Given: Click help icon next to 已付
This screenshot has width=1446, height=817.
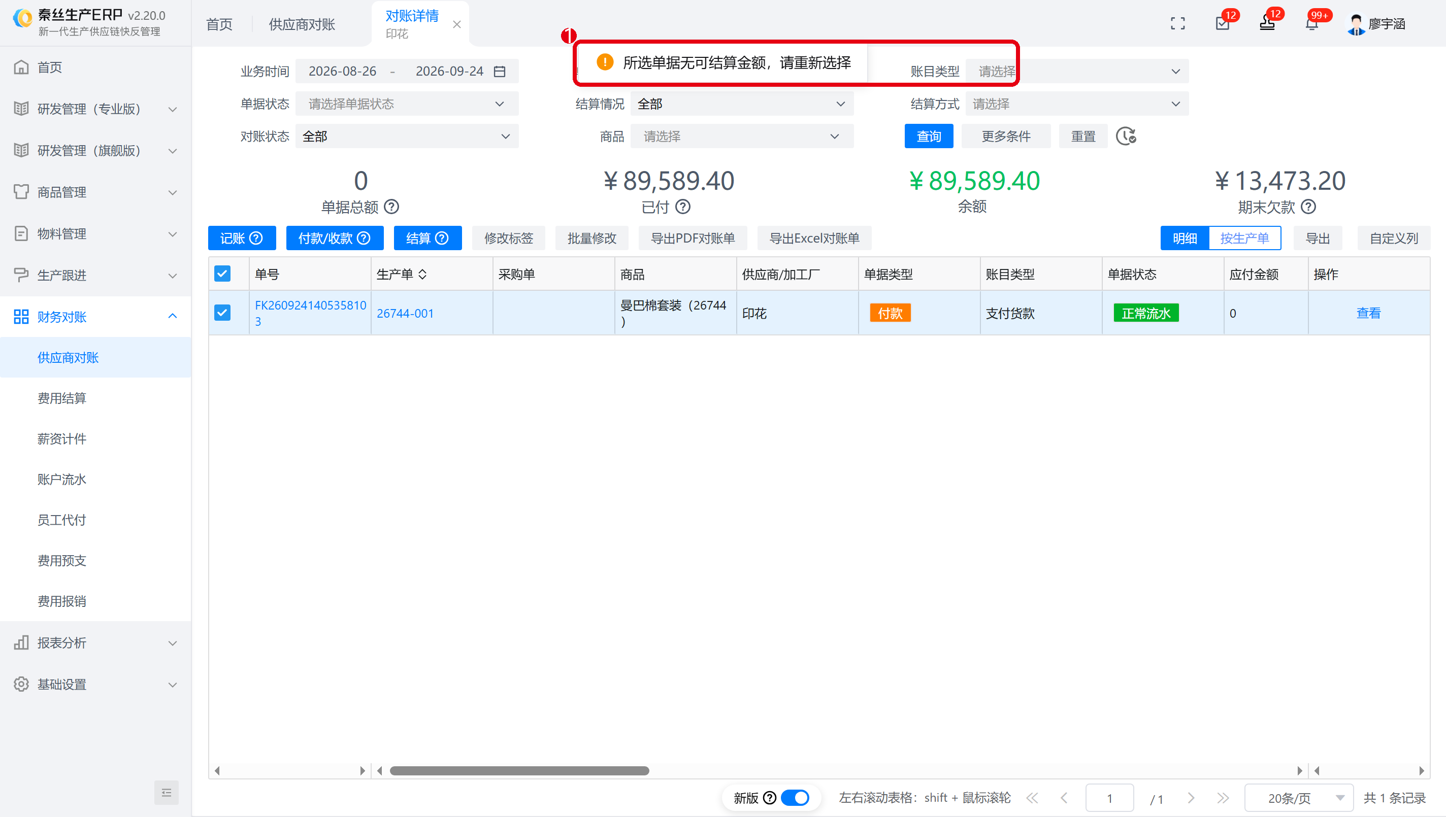Looking at the screenshot, I should pos(682,207).
